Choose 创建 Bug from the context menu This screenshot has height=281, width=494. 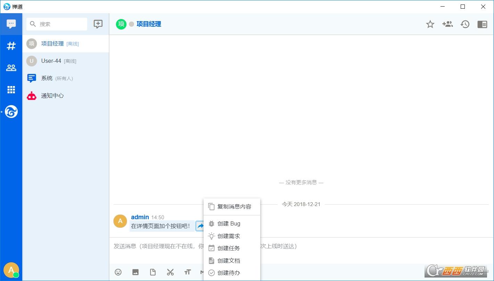(232, 224)
